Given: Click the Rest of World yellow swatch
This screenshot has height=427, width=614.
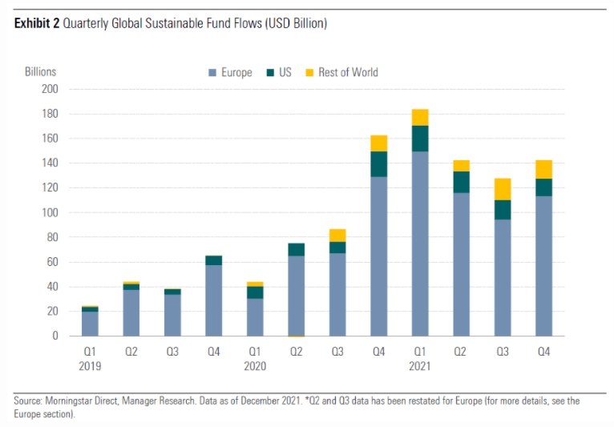Looking at the screenshot, I should [x=309, y=73].
